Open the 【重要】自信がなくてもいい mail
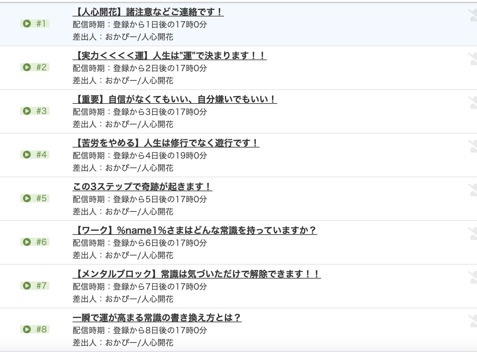Screen dimensions: 477x352 click(175, 99)
